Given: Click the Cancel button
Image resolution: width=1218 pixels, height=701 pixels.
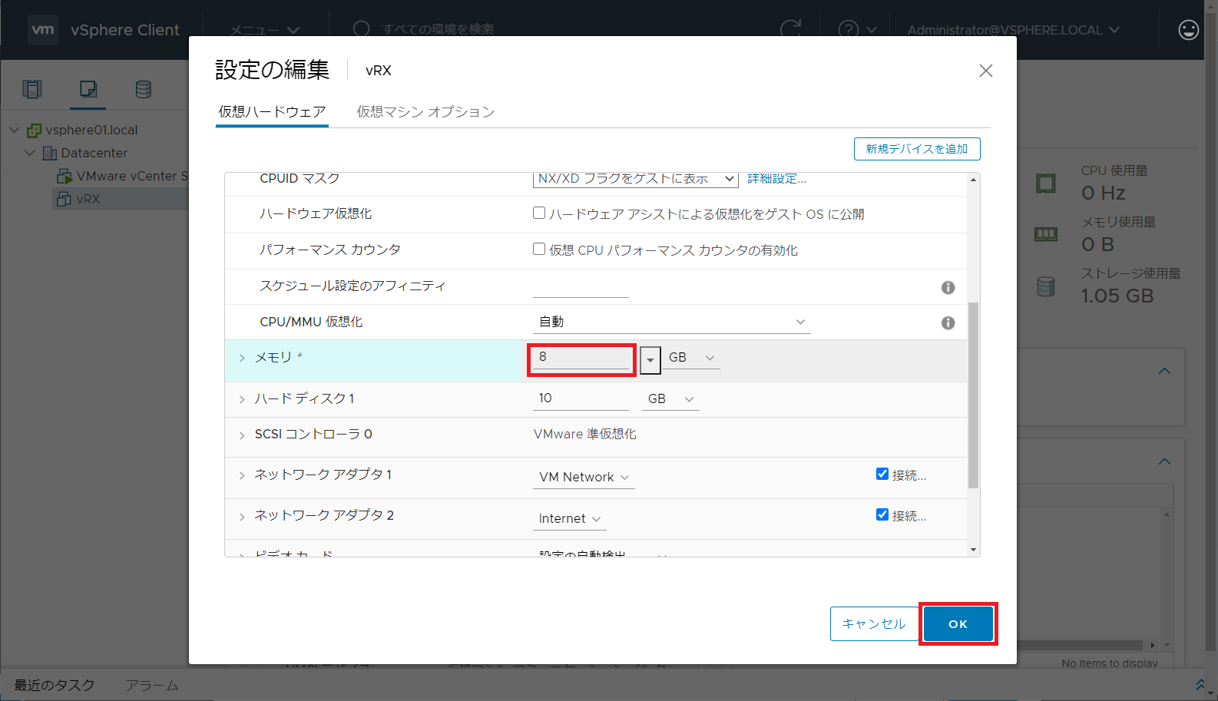Looking at the screenshot, I should click(x=874, y=623).
